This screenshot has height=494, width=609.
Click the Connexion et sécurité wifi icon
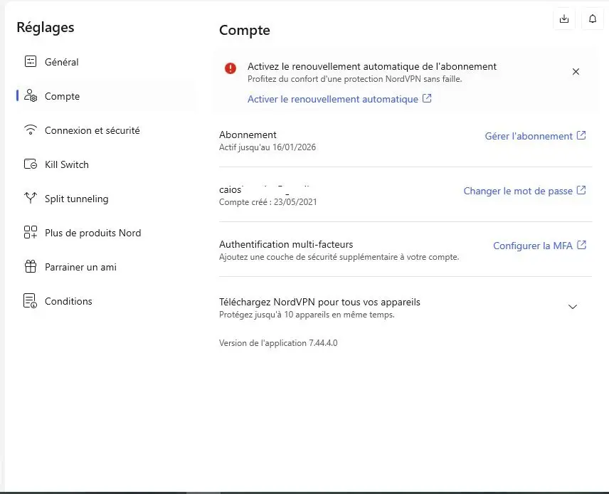click(x=31, y=130)
